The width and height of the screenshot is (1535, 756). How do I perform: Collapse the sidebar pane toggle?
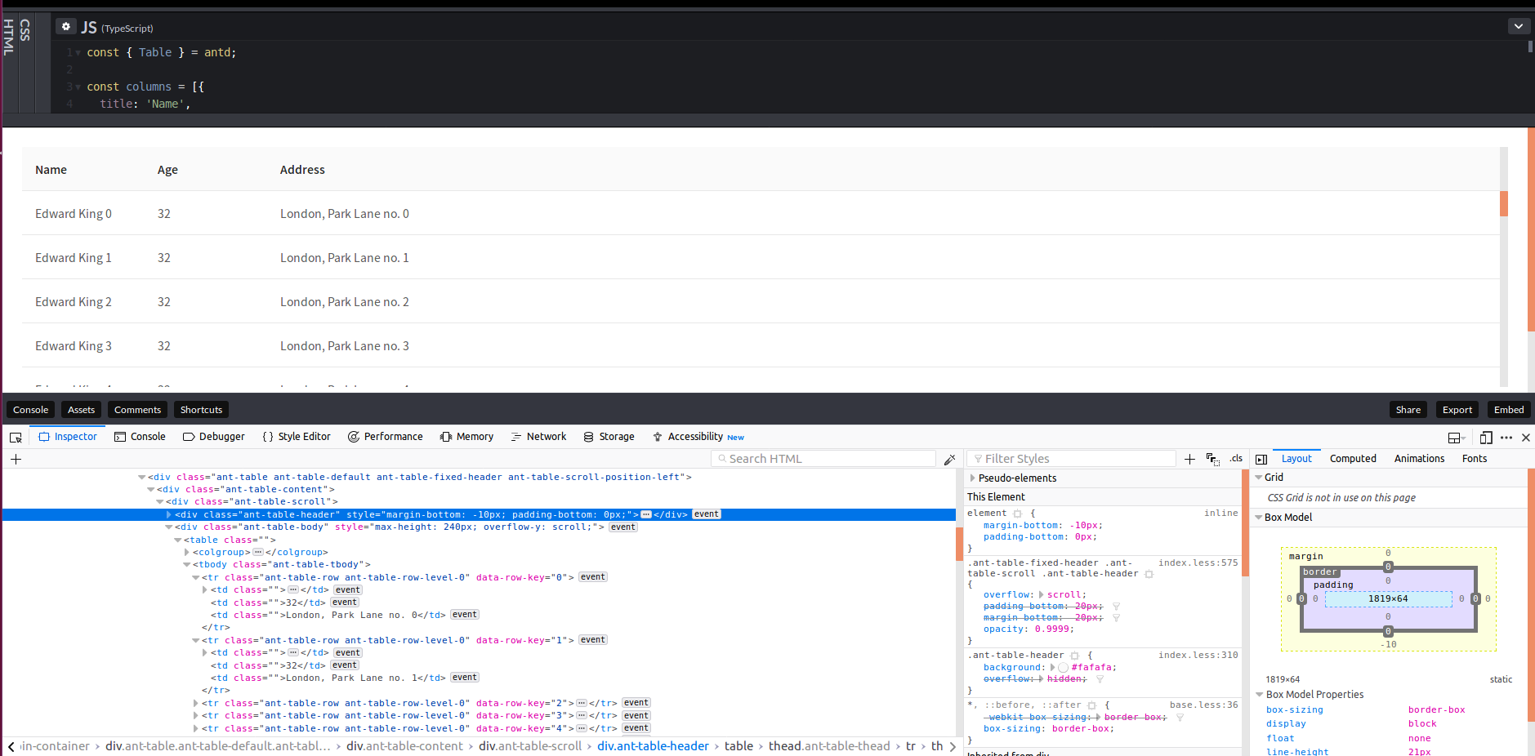point(1261,460)
